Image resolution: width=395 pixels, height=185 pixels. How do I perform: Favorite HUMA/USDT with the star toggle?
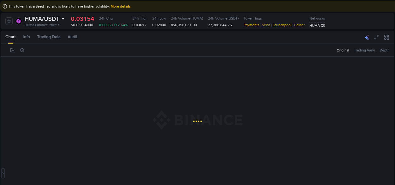9,21
